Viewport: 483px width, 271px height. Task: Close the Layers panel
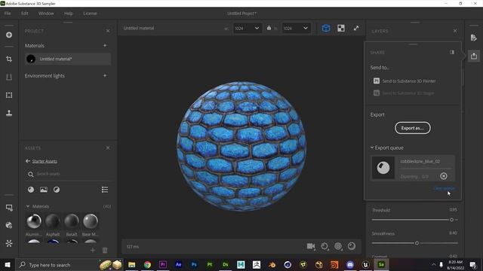tap(455, 31)
